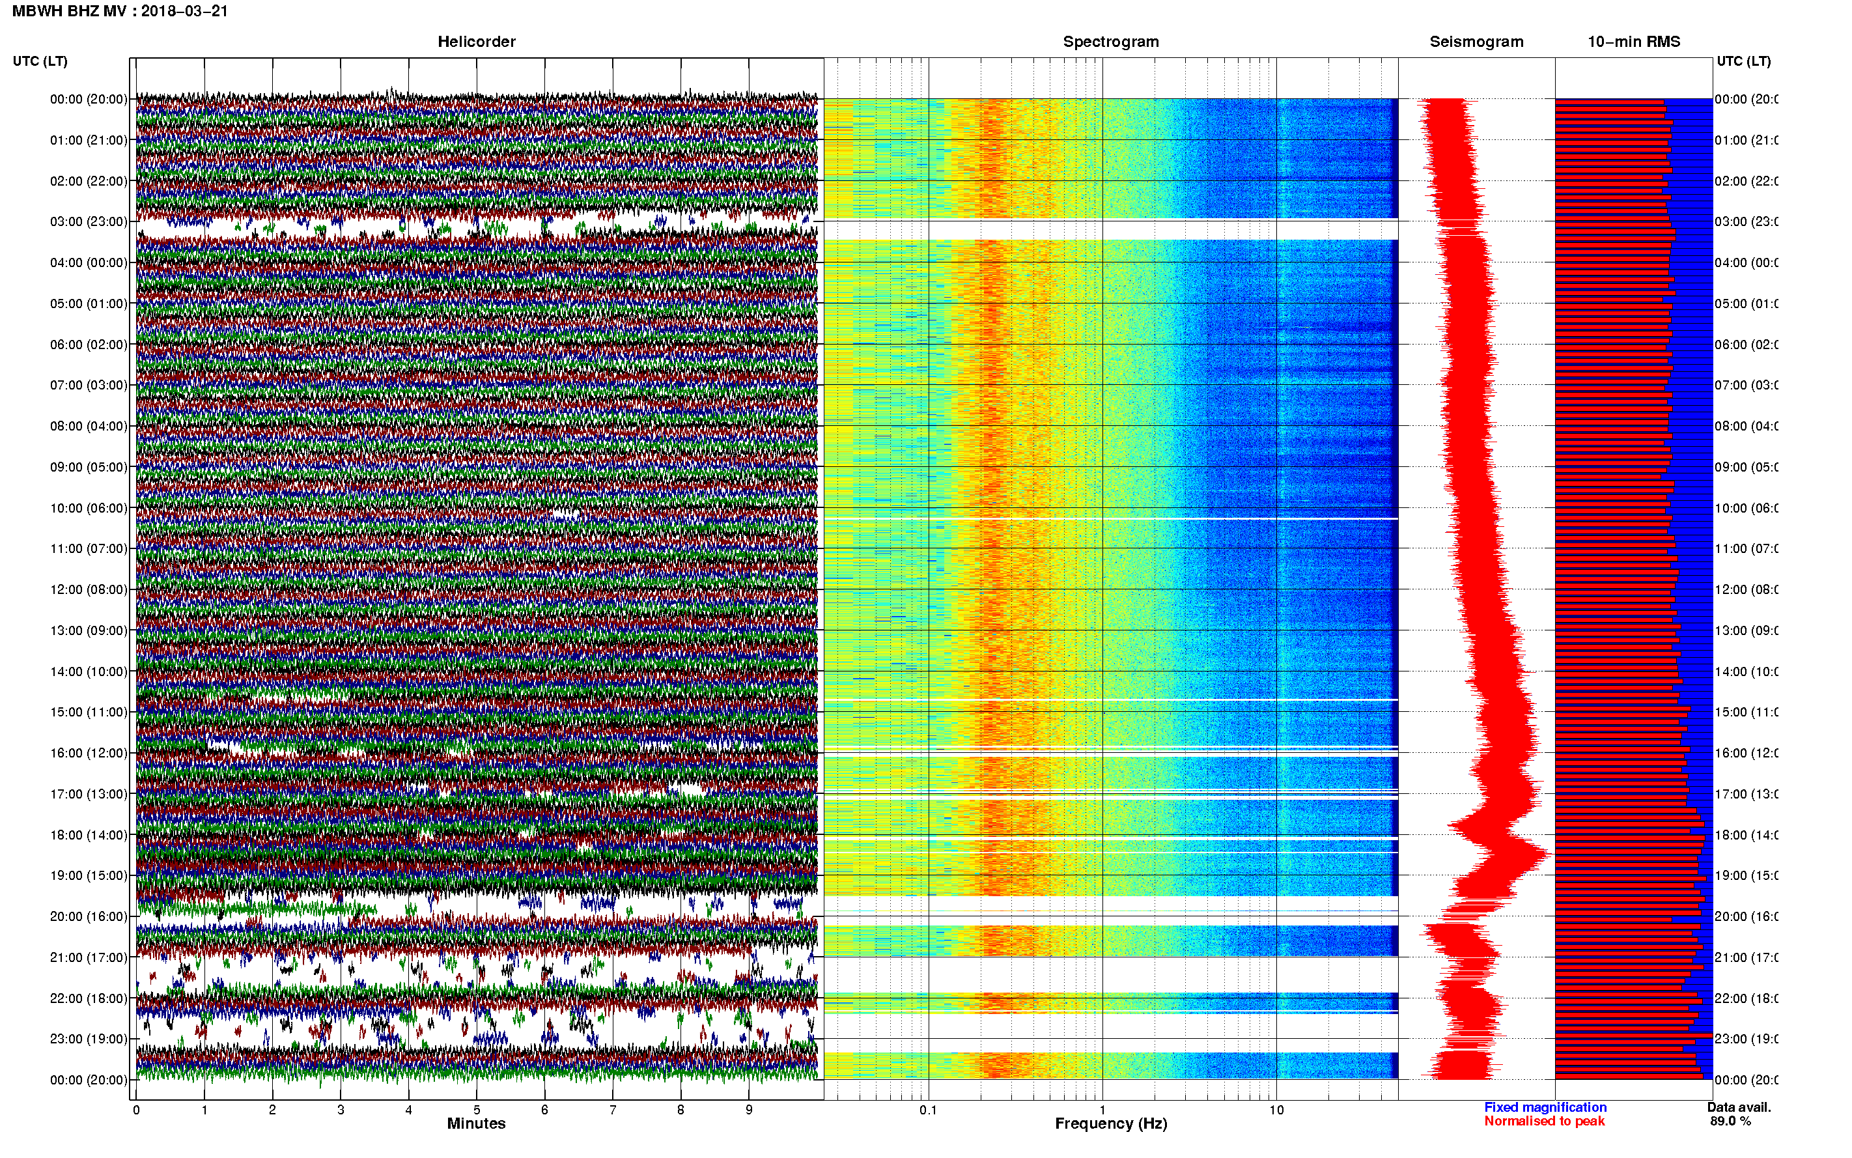This screenshot has width=1852, height=1158.
Task: Click the blue 'Fixed magnification' legend text
Action: [1545, 1107]
